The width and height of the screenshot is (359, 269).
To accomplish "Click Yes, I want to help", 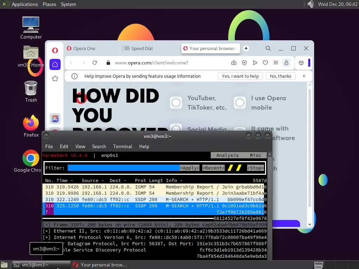I will pos(240,76).
